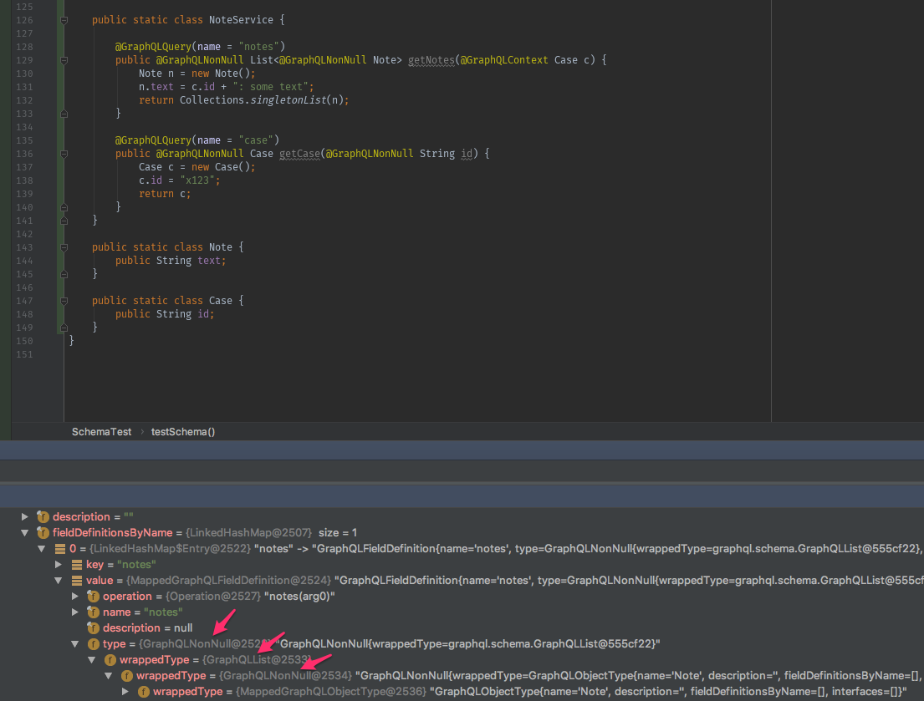Click "public String id;" declaration
The image size is (924, 701).
point(165,314)
